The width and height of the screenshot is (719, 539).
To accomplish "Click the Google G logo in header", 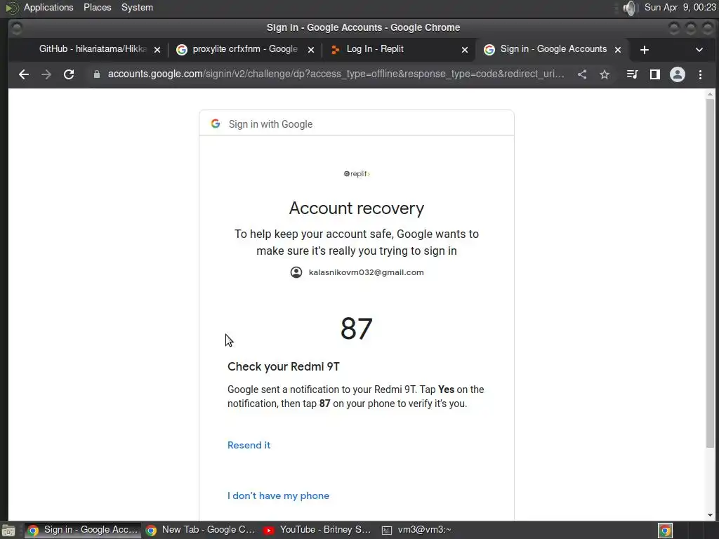I will pyautogui.click(x=216, y=124).
